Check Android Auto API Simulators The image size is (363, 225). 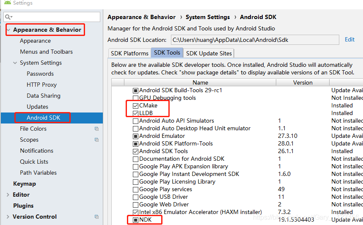click(x=136, y=121)
